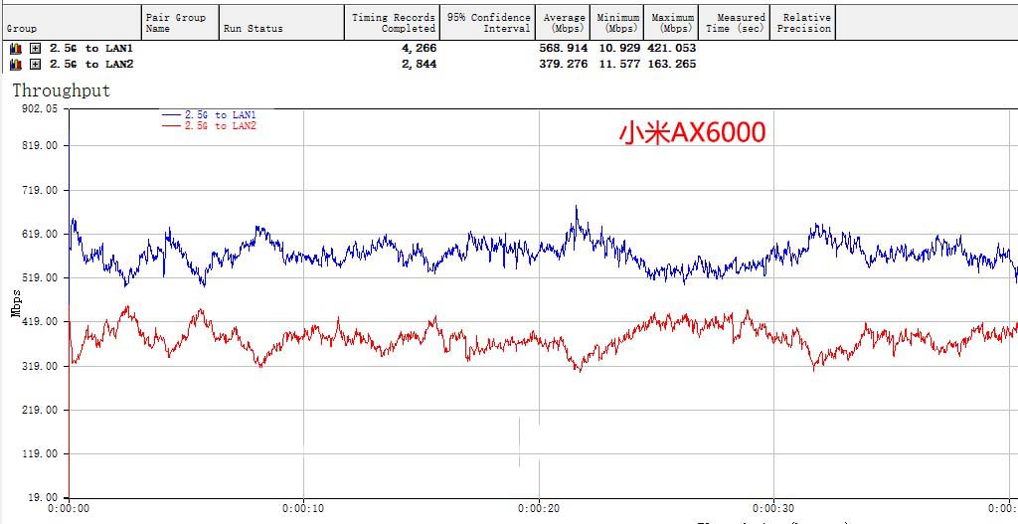Click the 4,266 timing records cell
Screen dimensions: 1018x524
tap(420, 48)
